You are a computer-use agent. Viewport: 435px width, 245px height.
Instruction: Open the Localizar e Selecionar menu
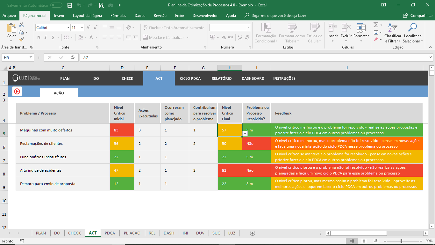[x=413, y=33]
